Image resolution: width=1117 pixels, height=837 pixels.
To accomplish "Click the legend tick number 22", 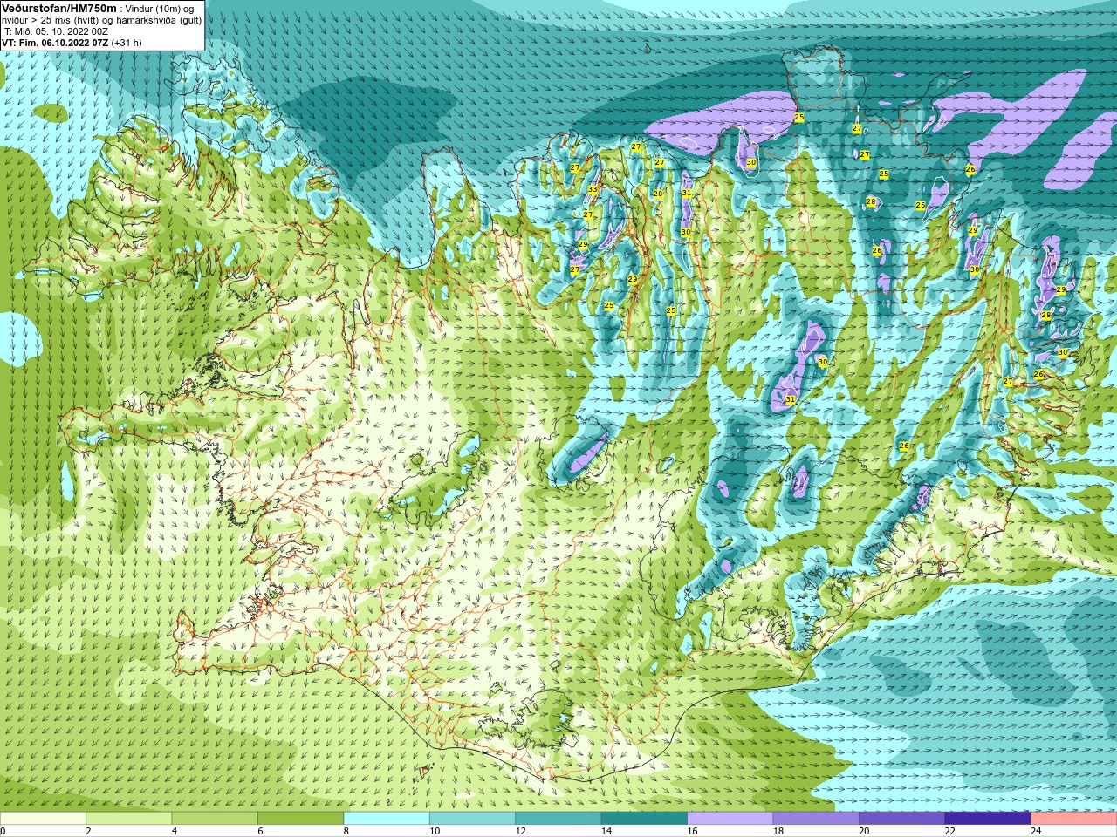I will coord(950,831).
